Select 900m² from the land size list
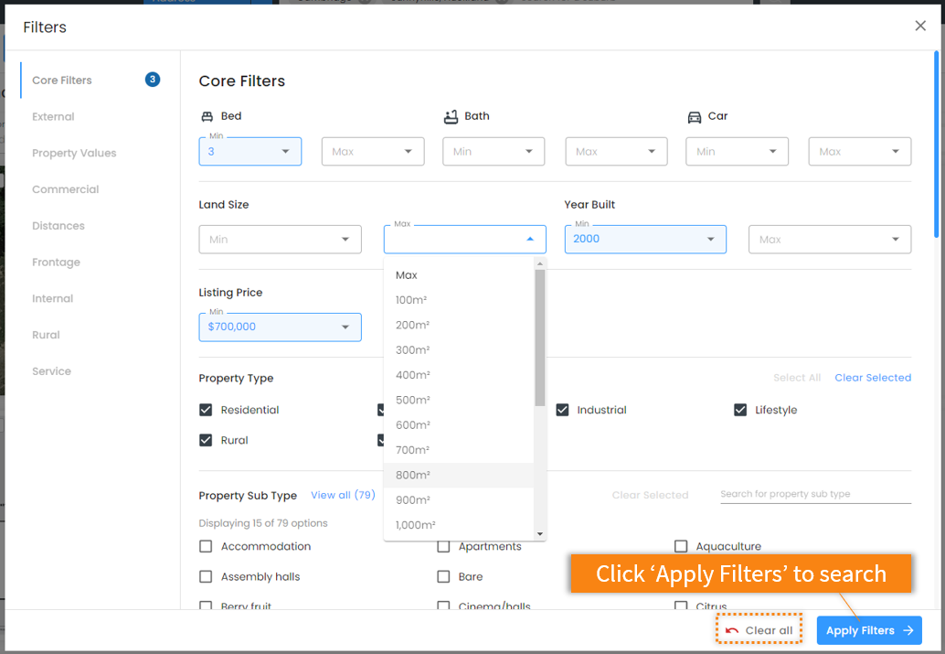Viewport: 945px width, 654px height. (459, 500)
